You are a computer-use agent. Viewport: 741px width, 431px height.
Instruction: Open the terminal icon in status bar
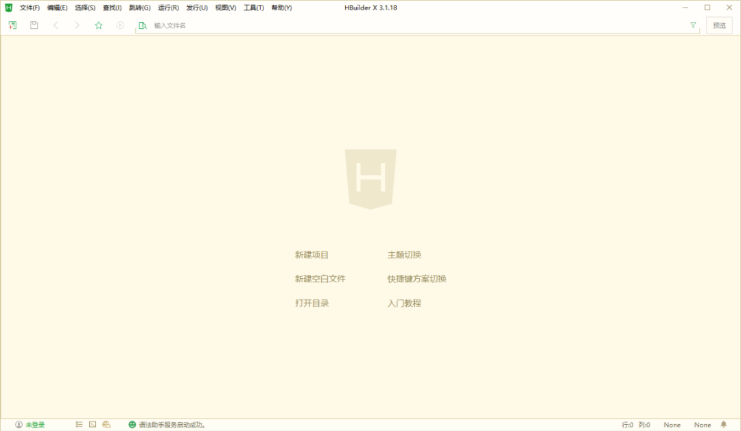click(x=93, y=424)
